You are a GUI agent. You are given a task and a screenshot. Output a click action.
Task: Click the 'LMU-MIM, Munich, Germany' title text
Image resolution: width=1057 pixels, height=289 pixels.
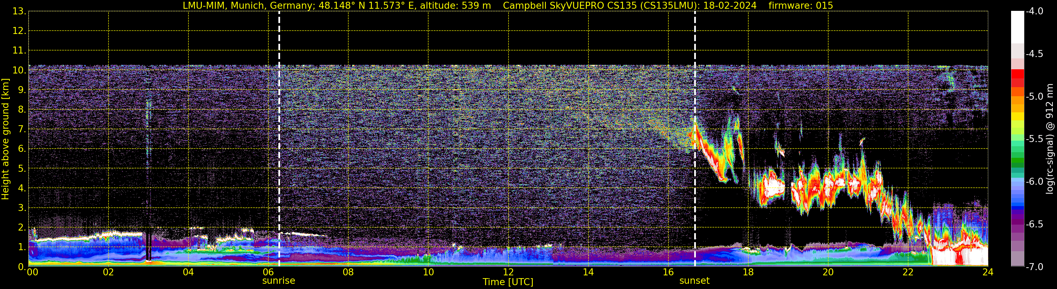tap(249, 5)
